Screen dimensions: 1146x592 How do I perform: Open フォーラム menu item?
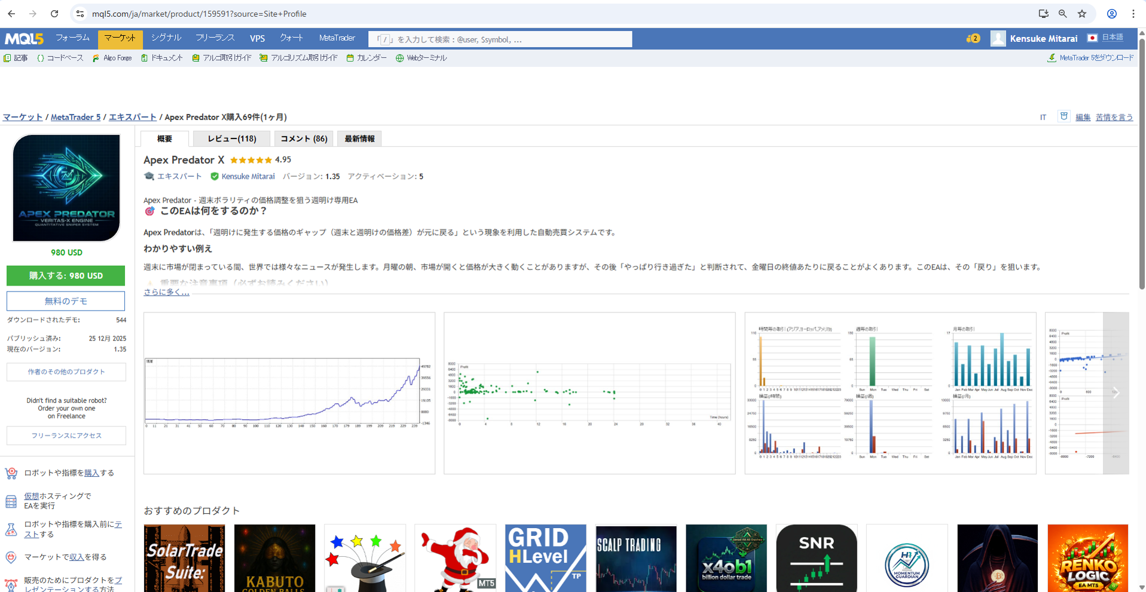(x=72, y=38)
